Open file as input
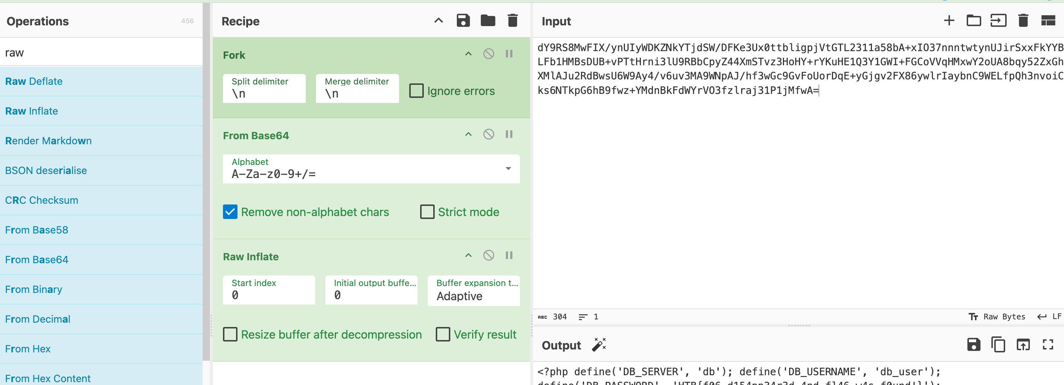This screenshot has width=1064, height=385. coord(998,21)
